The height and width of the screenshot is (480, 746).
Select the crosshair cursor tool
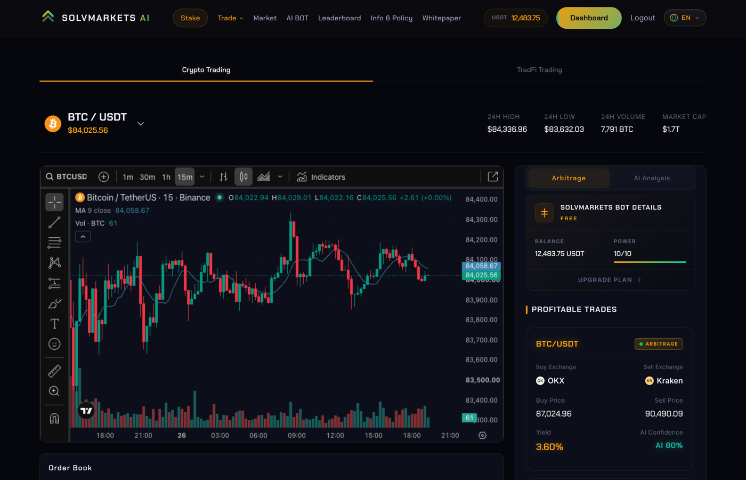point(54,202)
